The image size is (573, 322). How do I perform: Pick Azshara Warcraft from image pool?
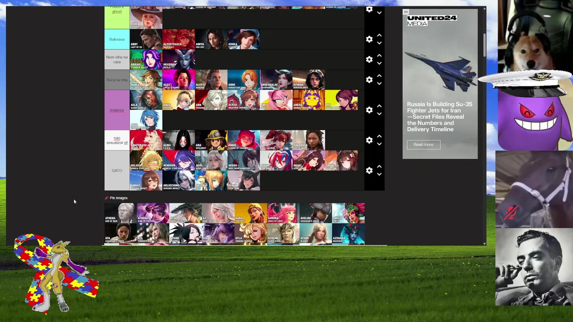coord(348,233)
